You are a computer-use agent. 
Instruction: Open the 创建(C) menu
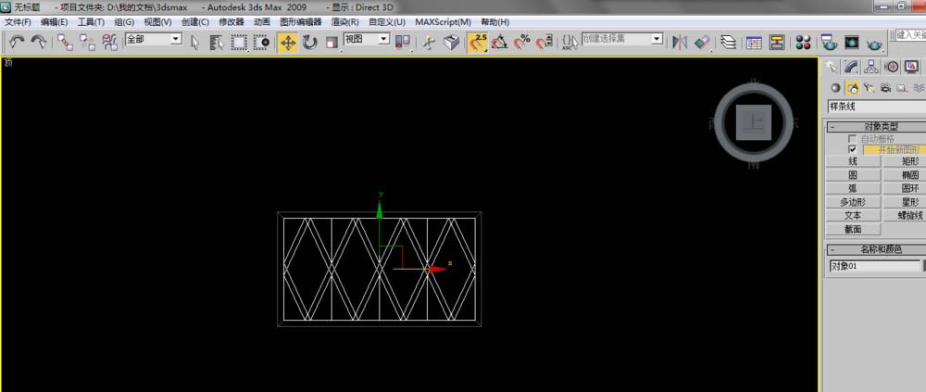point(194,22)
